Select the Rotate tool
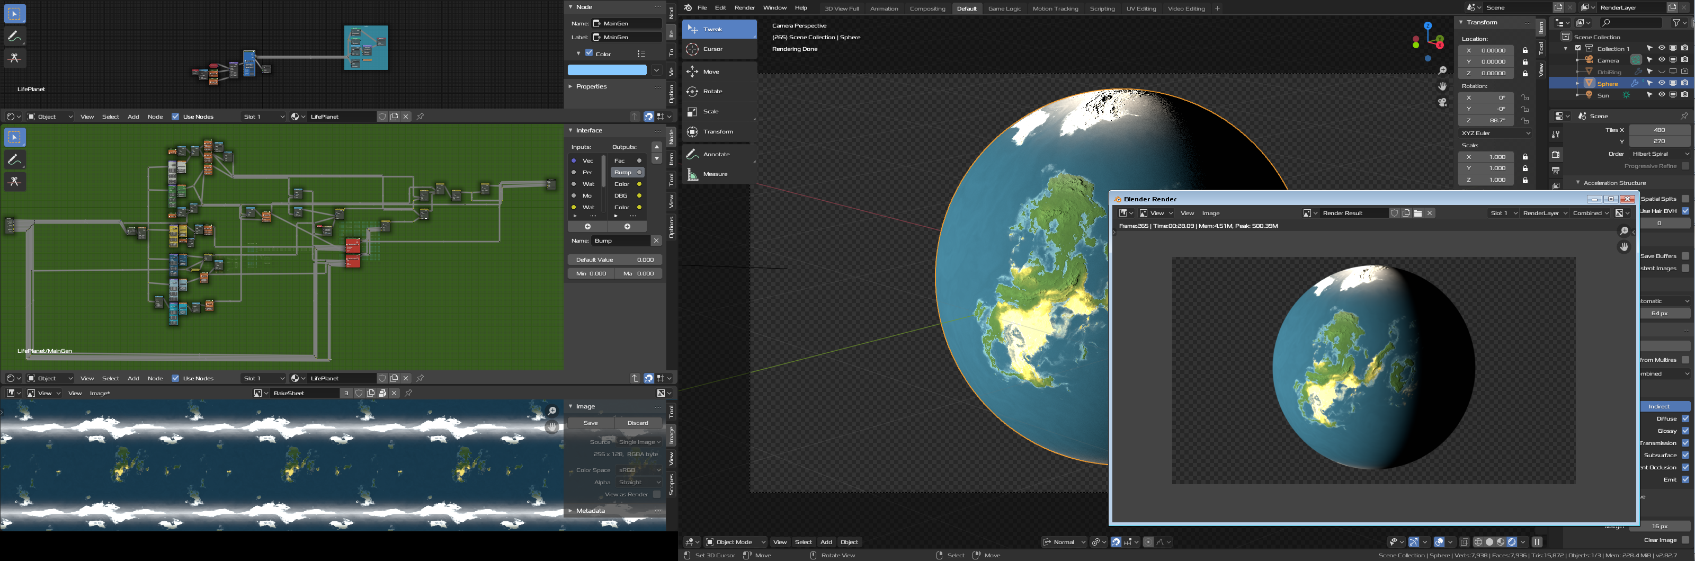This screenshot has height=561, width=1695. pyautogui.click(x=719, y=92)
